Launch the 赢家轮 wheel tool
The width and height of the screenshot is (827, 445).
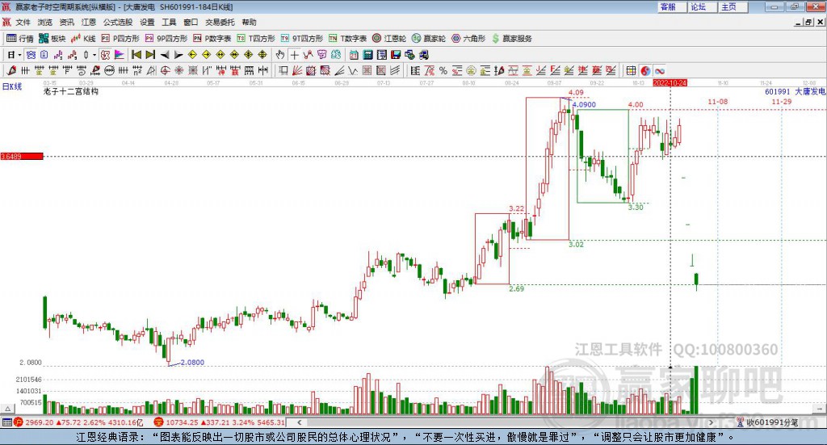pyautogui.click(x=429, y=39)
